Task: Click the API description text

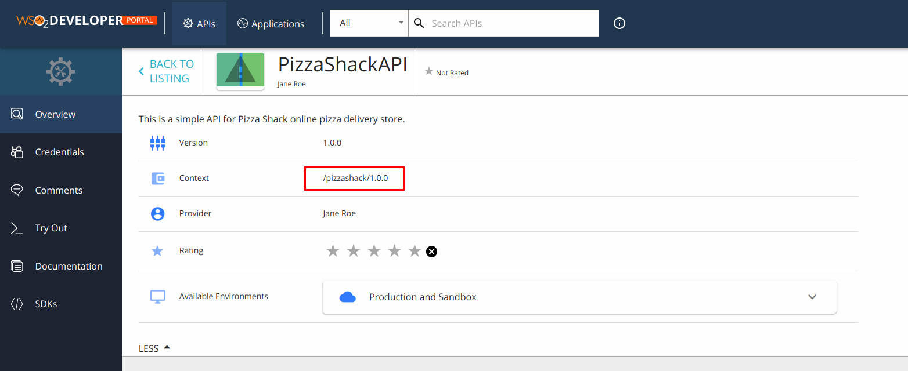Action: click(x=272, y=119)
